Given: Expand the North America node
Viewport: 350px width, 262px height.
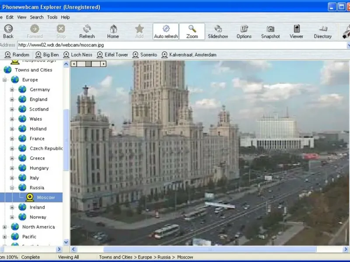Looking at the screenshot, I should pos(5,227).
